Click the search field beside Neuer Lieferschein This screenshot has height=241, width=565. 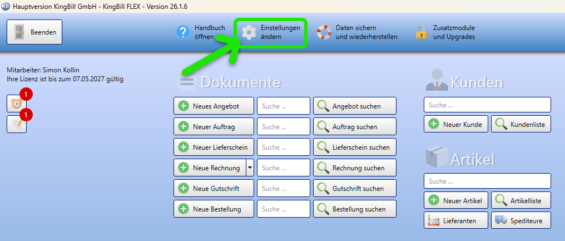283,147
